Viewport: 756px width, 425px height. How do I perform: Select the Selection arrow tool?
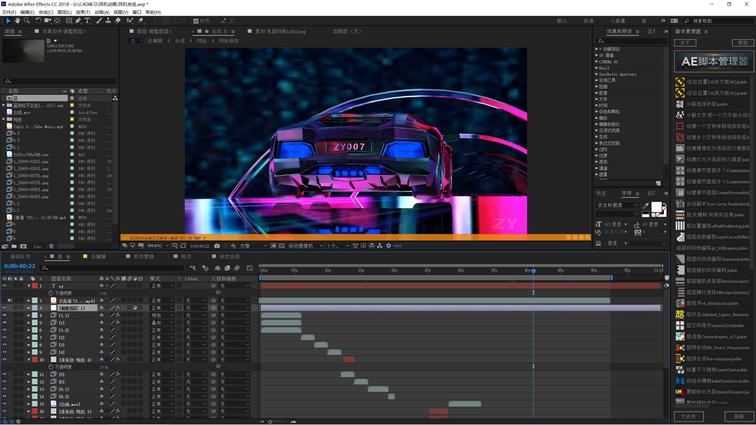tap(9, 21)
